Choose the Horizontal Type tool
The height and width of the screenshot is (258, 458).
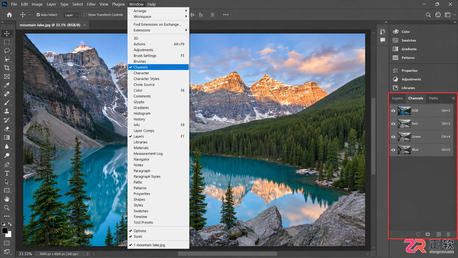click(7, 173)
